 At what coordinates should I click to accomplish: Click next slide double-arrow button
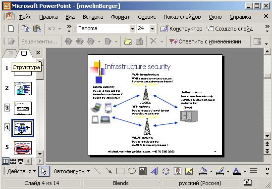pyautogui.click(x=267, y=151)
